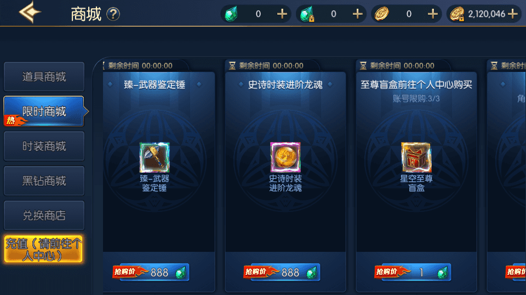Add green diamonds with plus icon
Viewport: 526px width, 295px height.
282,14
